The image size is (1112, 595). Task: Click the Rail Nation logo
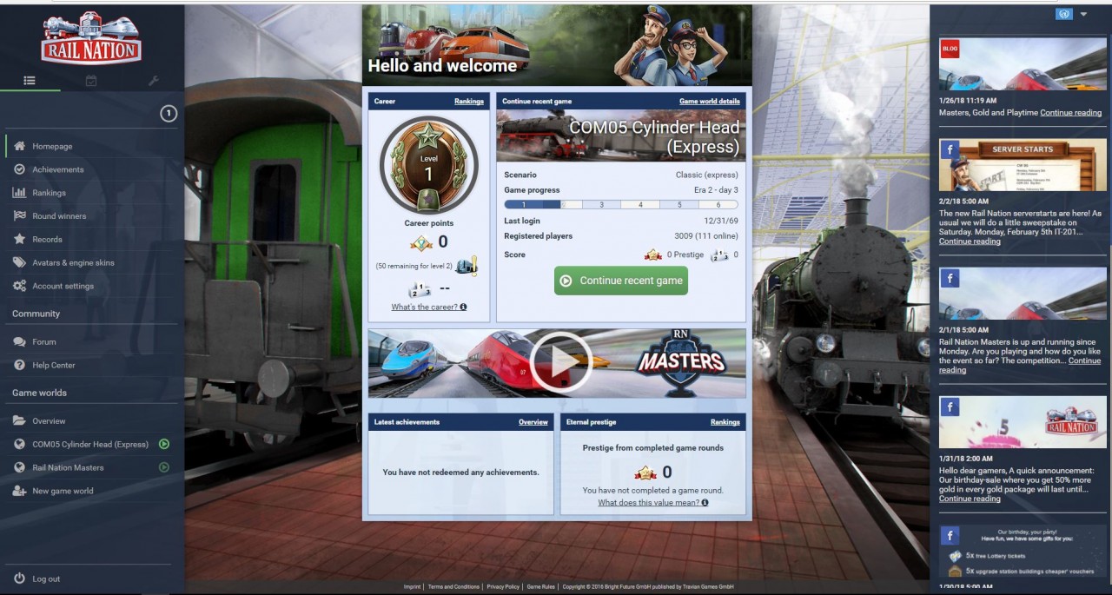[x=90, y=38]
